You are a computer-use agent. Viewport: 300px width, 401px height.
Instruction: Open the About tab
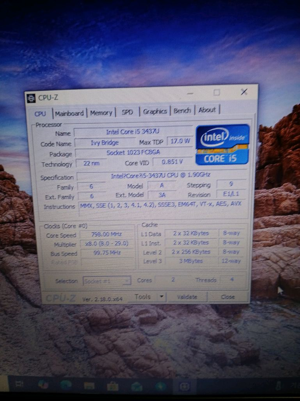(x=207, y=110)
